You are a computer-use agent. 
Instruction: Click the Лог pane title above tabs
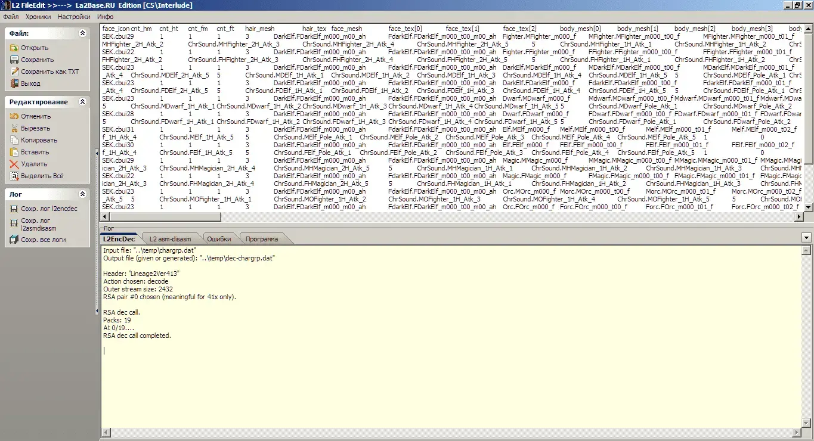point(109,228)
